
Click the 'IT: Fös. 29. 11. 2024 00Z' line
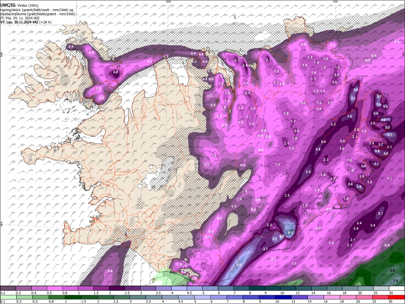20,18
